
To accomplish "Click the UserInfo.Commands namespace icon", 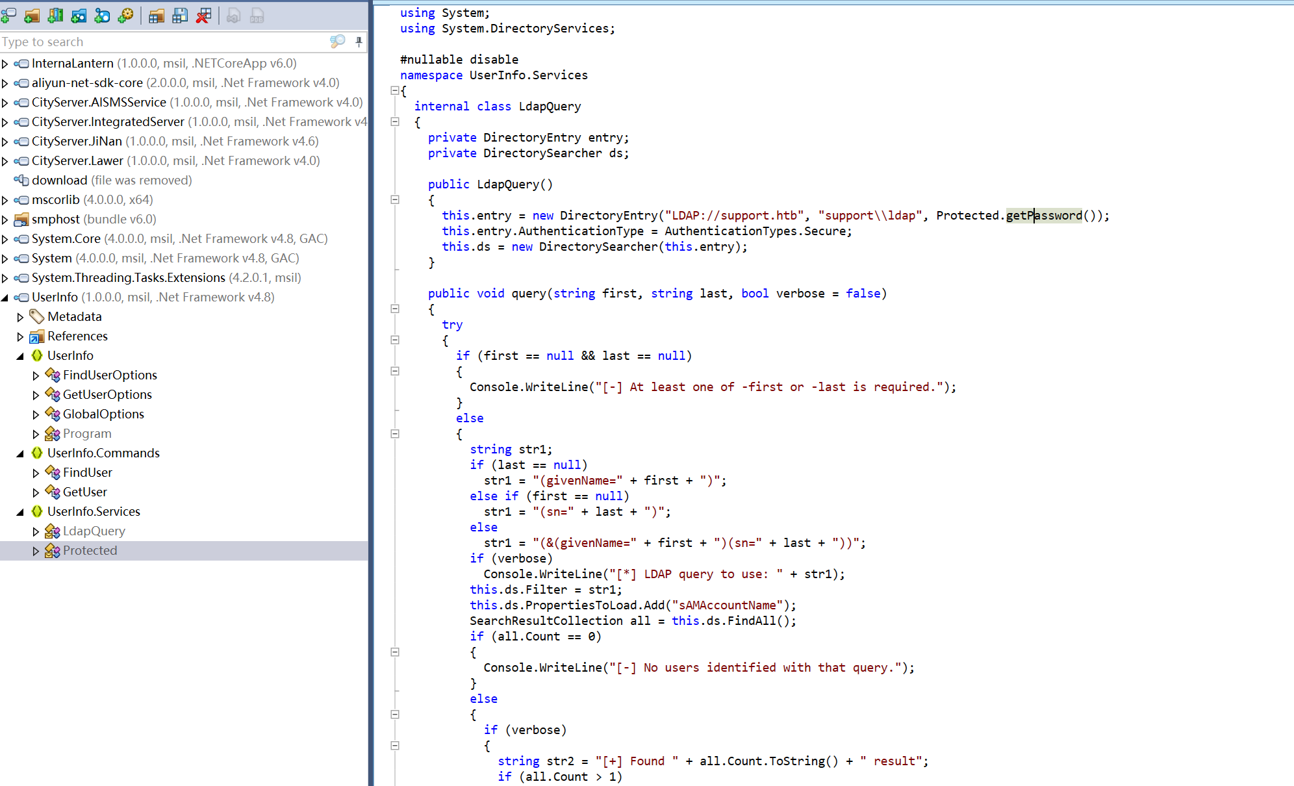I will coord(37,453).
